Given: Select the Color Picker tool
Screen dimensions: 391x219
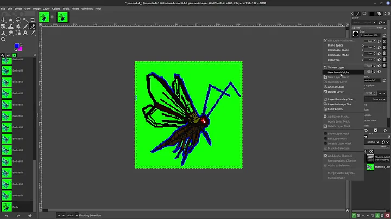Looking at the screenshot, I should pyautogui.click(x=33, y=33).
